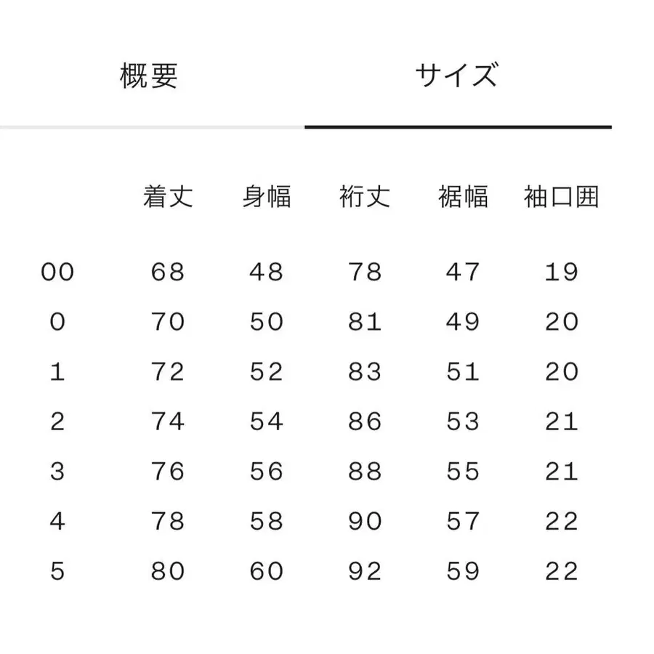Click the 身幅 column header
The height and width of the screenshot is (654, 654).
(x=266, y=197)
